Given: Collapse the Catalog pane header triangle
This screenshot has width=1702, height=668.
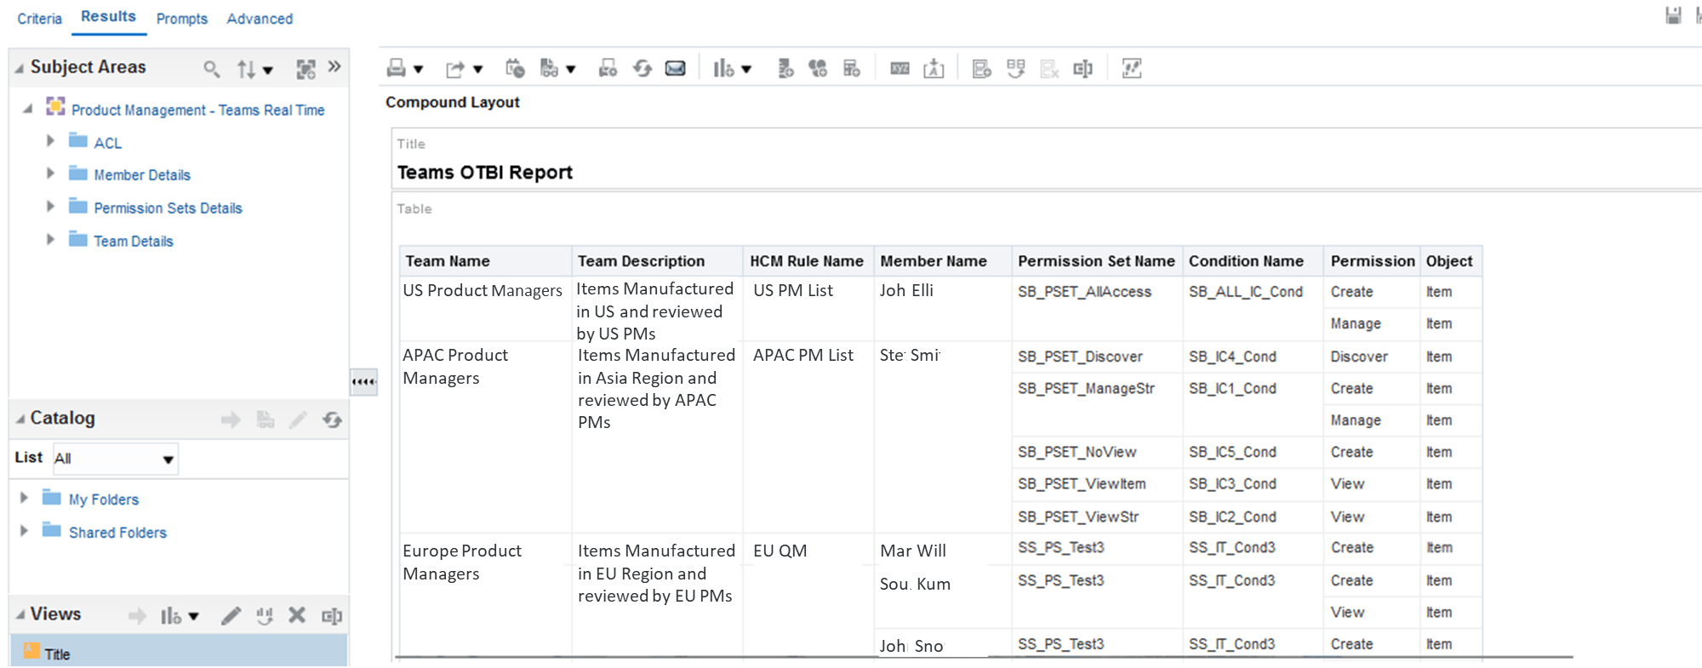Looking at the screenshot, I should click(x=20, y=419).
